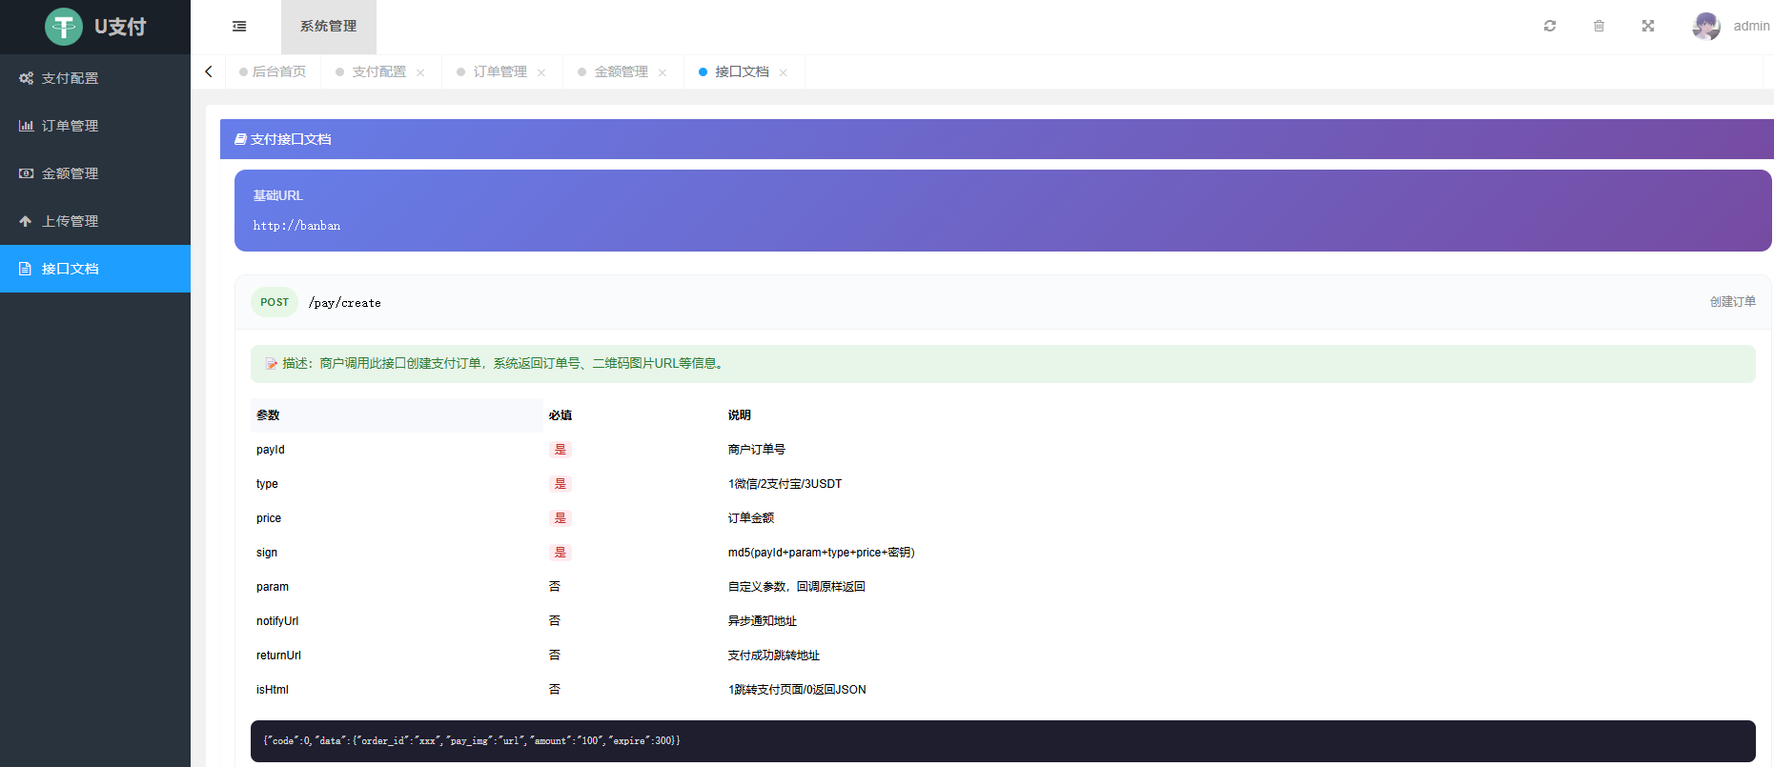Click the param parameter name
Screen dimensions: 1774x767
click(273, 587)
